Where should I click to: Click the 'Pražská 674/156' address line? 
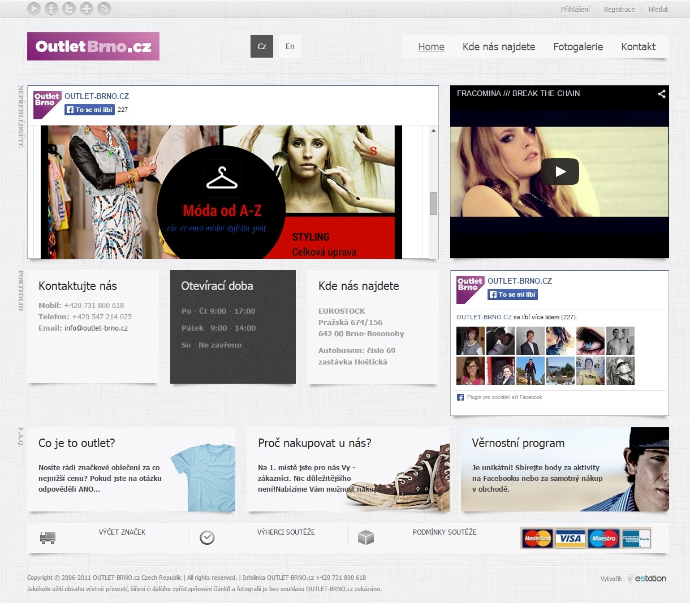pyautogui.click(x=350, y=322)
